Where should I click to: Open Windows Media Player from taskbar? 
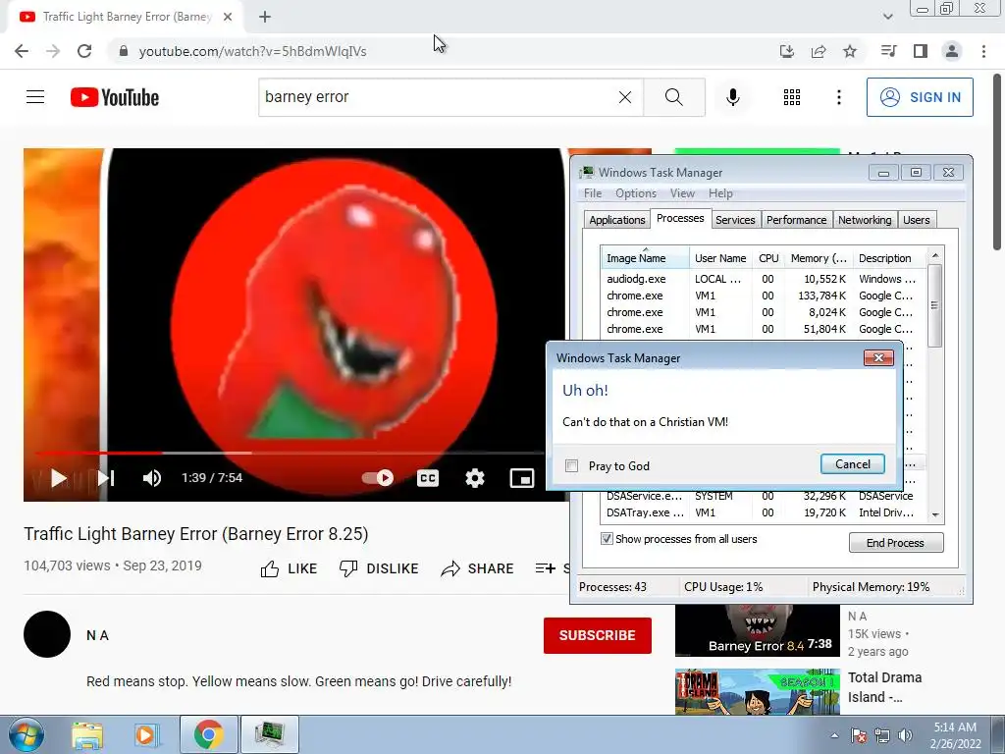pyautogui.click(x=147, y=734)
